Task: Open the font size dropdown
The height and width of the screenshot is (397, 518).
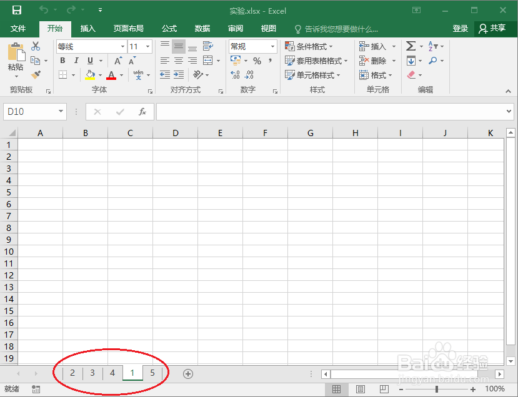Action: click(x=147, y=46)
